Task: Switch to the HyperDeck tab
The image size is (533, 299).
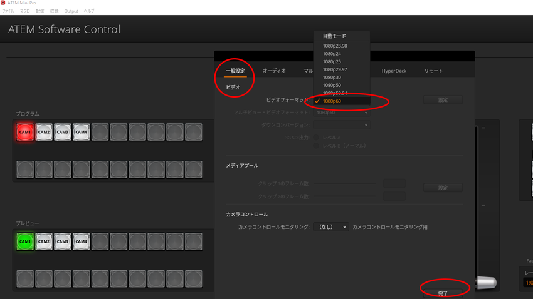Action: click(x=394, y=71)
